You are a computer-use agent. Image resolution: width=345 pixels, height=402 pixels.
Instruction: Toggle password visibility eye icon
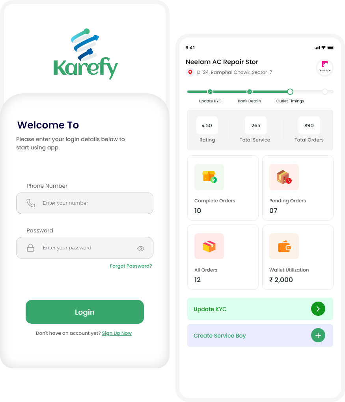(141, 248)
